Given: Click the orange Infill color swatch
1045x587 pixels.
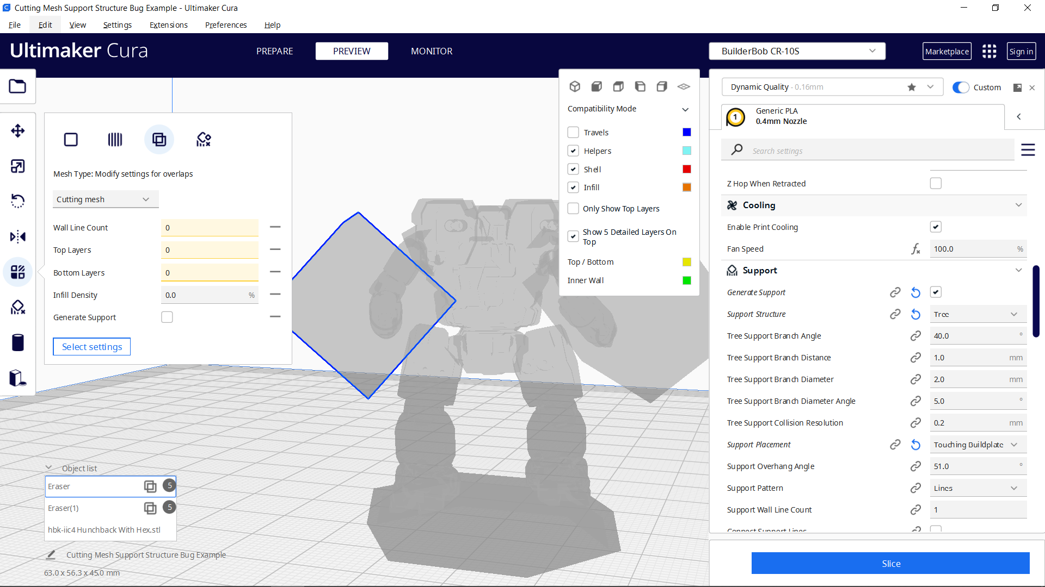Looking at the screenshot, I should pos(686,187).
